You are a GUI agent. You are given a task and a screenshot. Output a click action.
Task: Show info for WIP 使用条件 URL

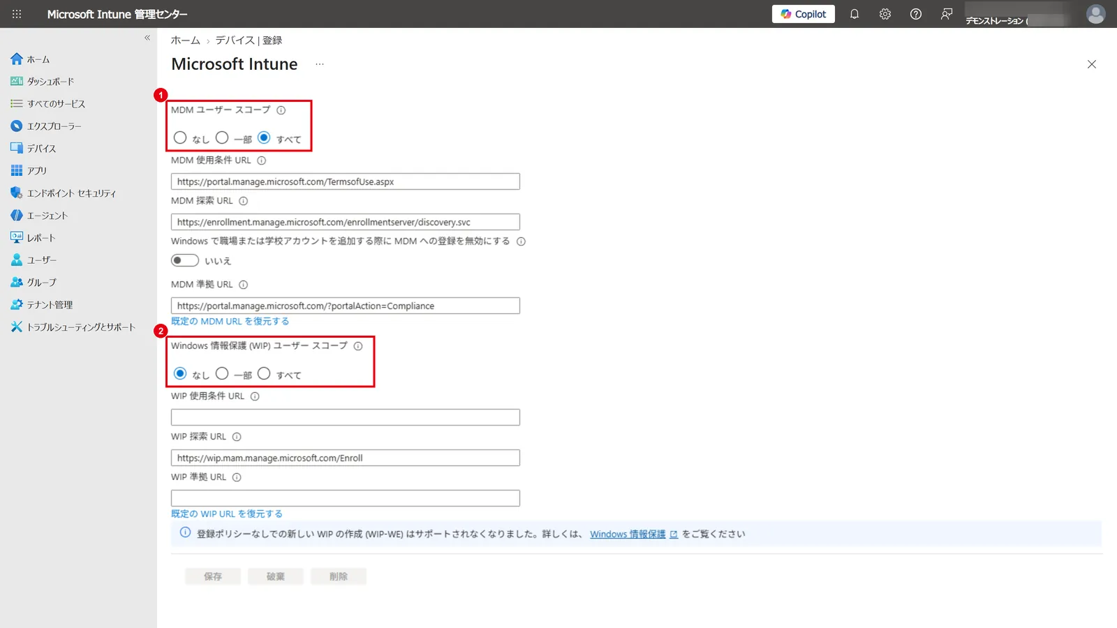(x=255, y=396)
